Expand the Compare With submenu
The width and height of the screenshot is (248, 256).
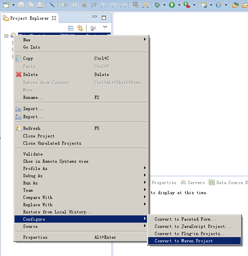[x=81, y=198]
